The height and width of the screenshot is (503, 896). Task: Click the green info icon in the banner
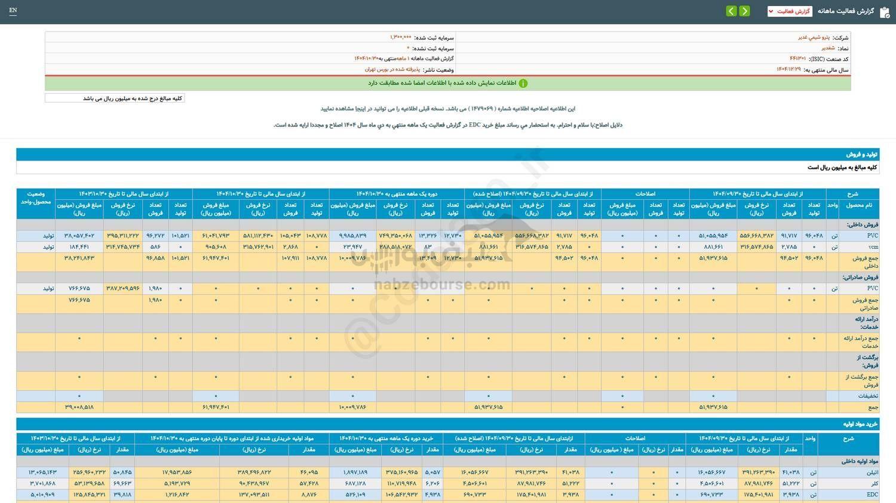coord(523,83)
